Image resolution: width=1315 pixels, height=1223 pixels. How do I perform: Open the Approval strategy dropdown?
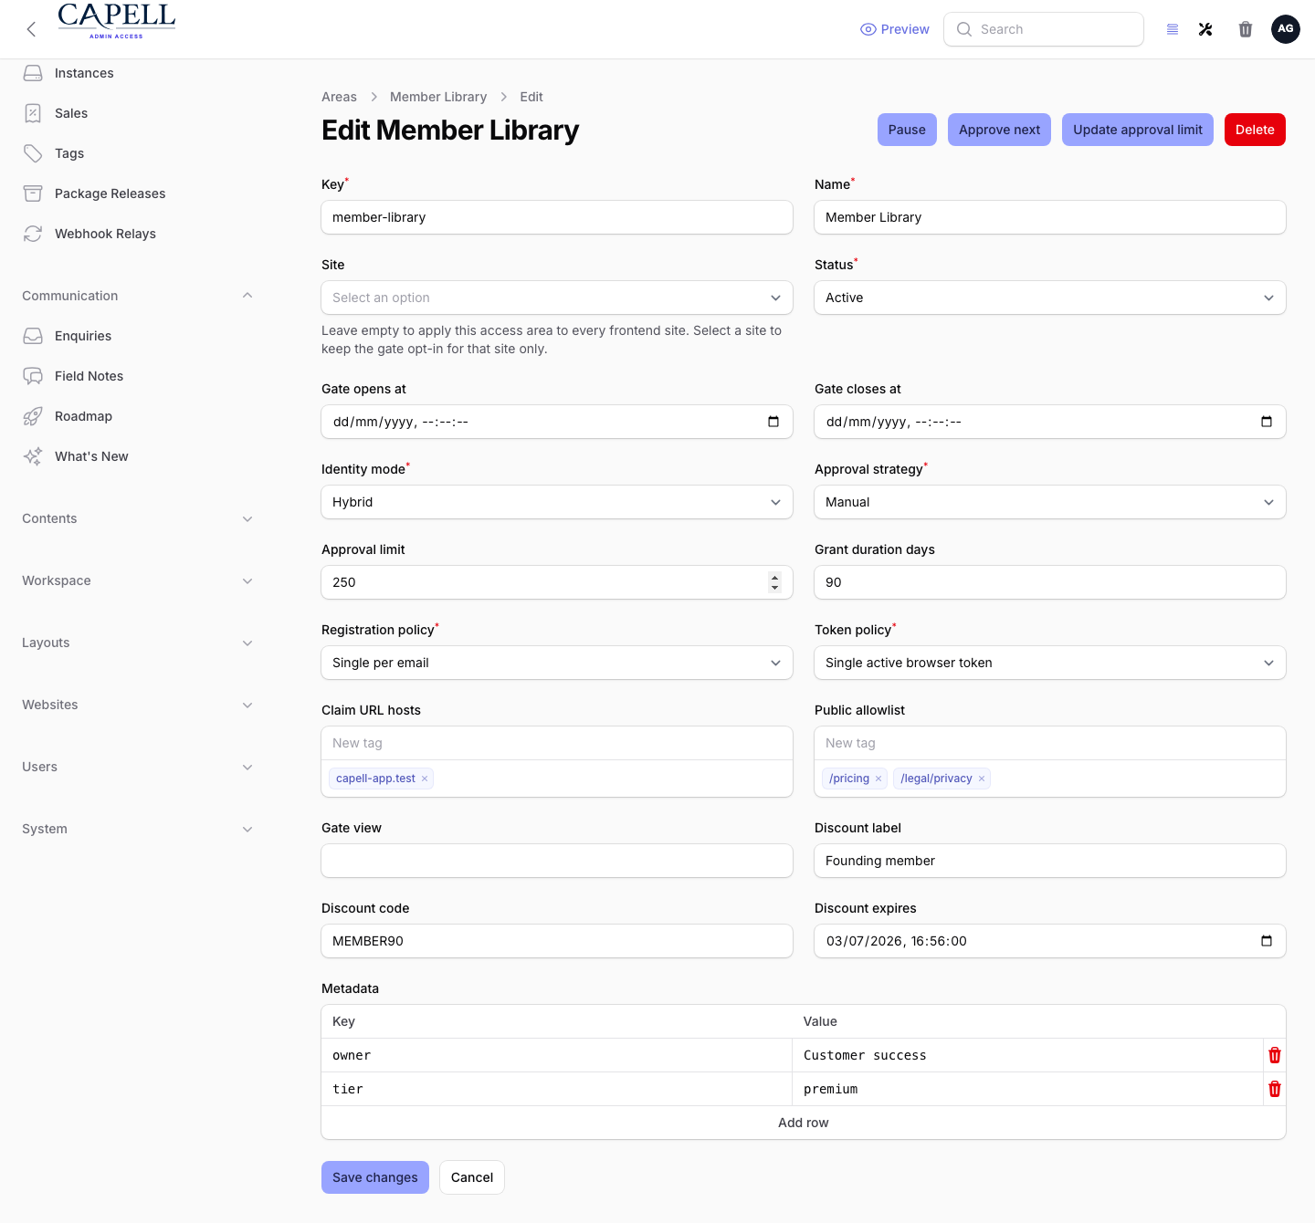1050,502
